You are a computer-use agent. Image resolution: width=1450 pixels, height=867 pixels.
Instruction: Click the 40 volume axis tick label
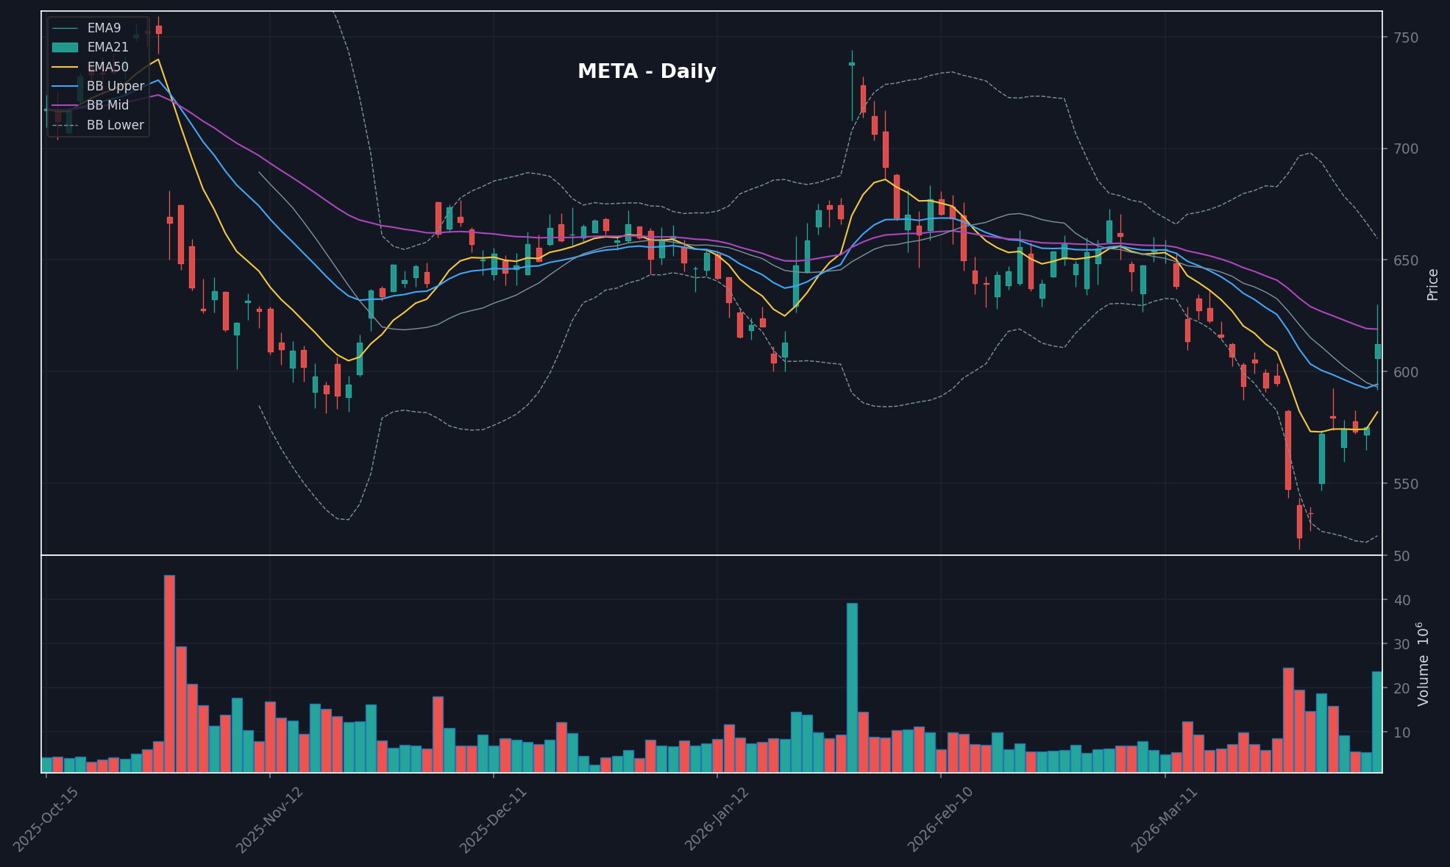1402,600
